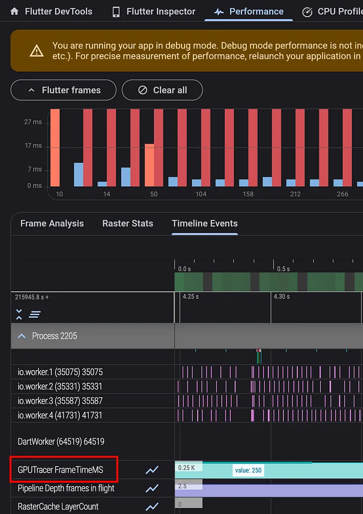Click the warning triangle icon in the banner

click(x=36, y=50)
